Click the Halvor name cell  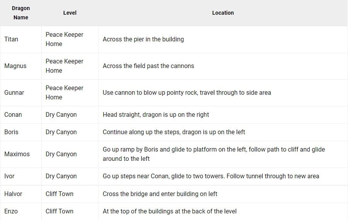(x=14, y=194)
